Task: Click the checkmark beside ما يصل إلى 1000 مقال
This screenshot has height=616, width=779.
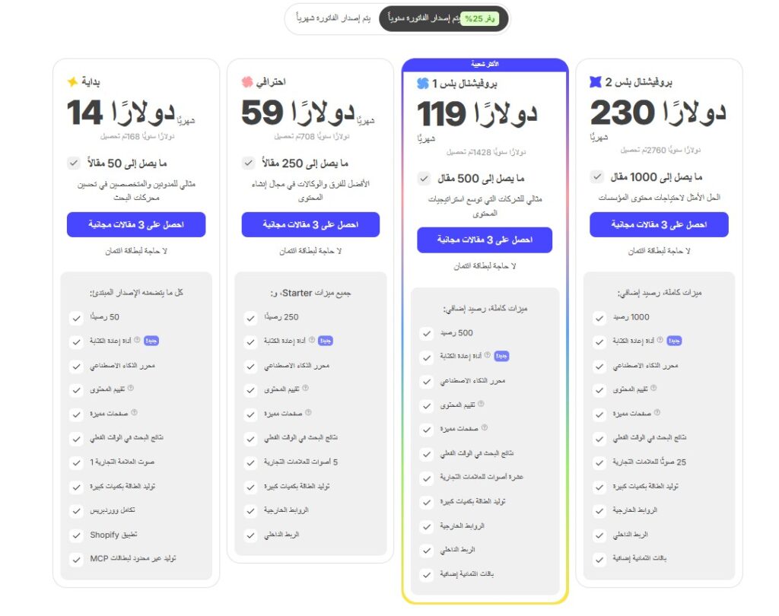Action: [596, 176]
